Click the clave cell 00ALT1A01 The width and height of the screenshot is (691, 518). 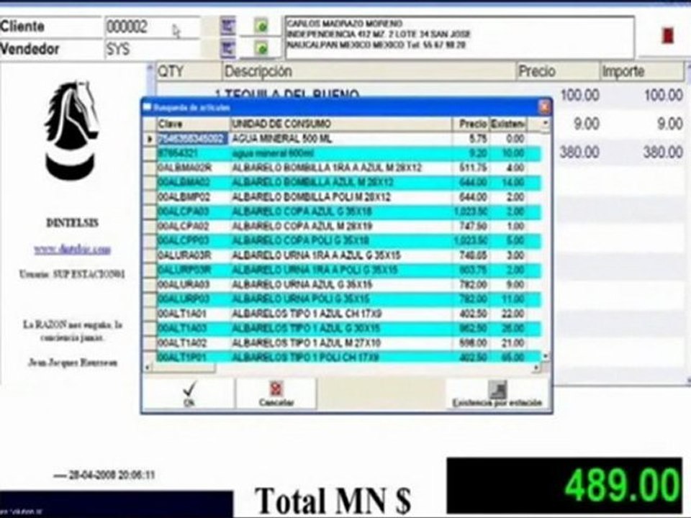click(193, 313)
